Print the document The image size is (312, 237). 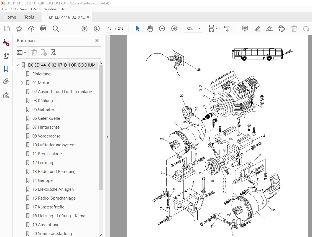point(43,29)
